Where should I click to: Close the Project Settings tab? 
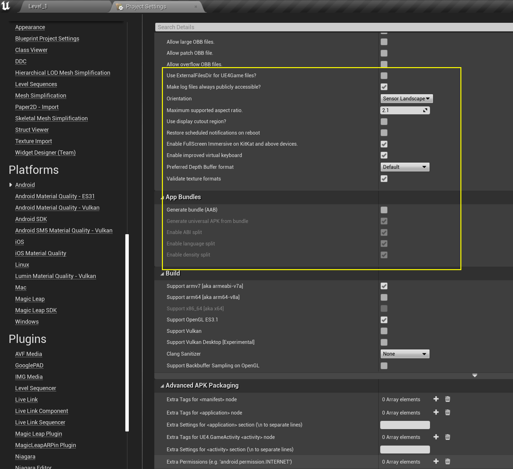click(x=196, y=7)
